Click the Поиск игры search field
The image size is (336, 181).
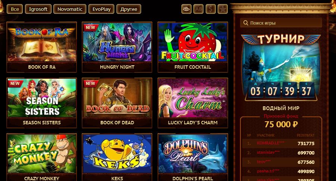[x=281, y=23]
